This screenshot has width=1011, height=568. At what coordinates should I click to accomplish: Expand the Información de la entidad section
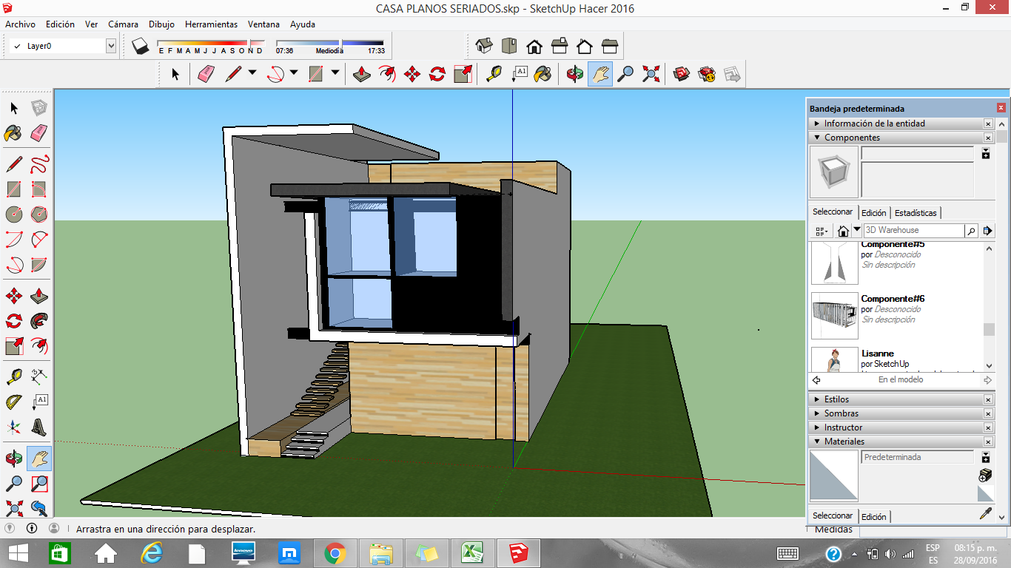coord(817,124)
